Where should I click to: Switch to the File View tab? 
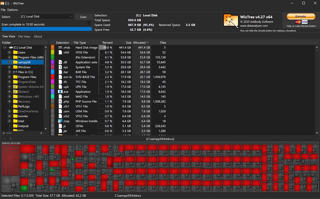point(24,36)
